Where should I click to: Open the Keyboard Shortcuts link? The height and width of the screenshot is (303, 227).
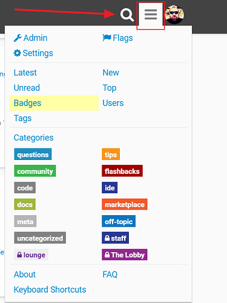(x=50, y=290)
